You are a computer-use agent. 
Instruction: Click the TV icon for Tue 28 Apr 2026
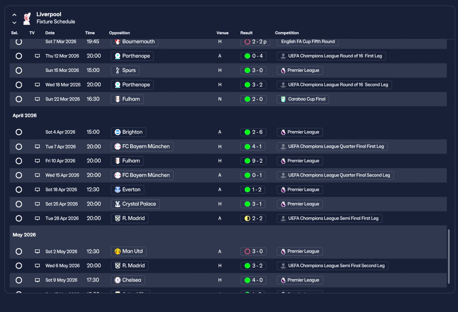coord(37,218)
